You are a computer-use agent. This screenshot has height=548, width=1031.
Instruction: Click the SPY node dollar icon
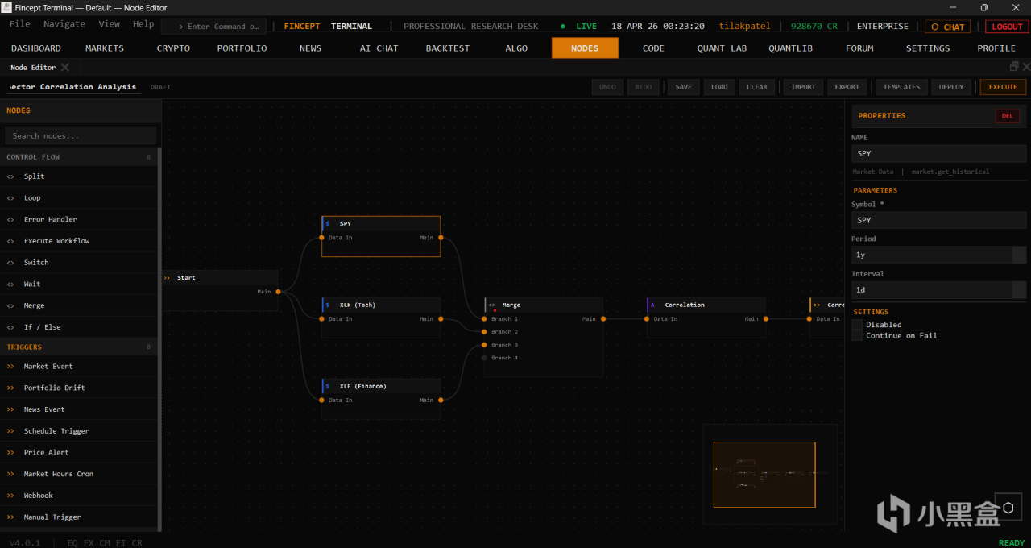(327, 223)
